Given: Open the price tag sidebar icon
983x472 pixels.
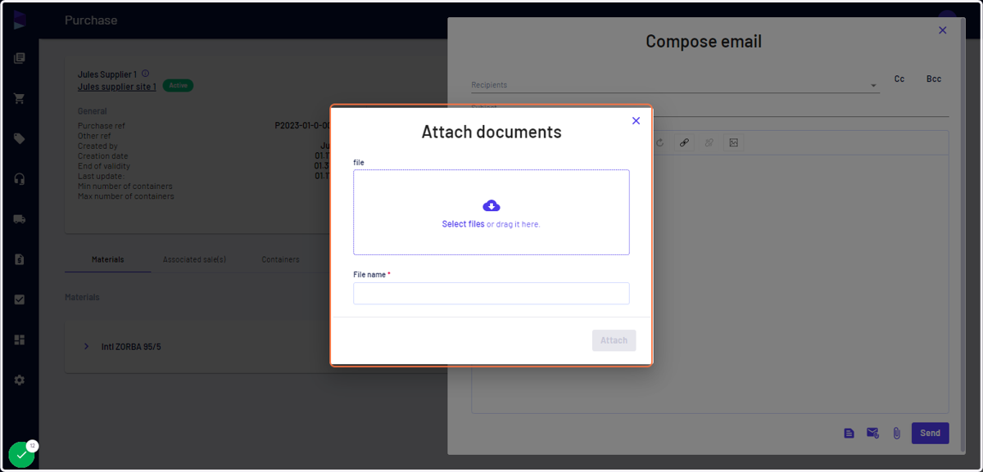Looking at the screenshot, I should click(x=20, y=138).
